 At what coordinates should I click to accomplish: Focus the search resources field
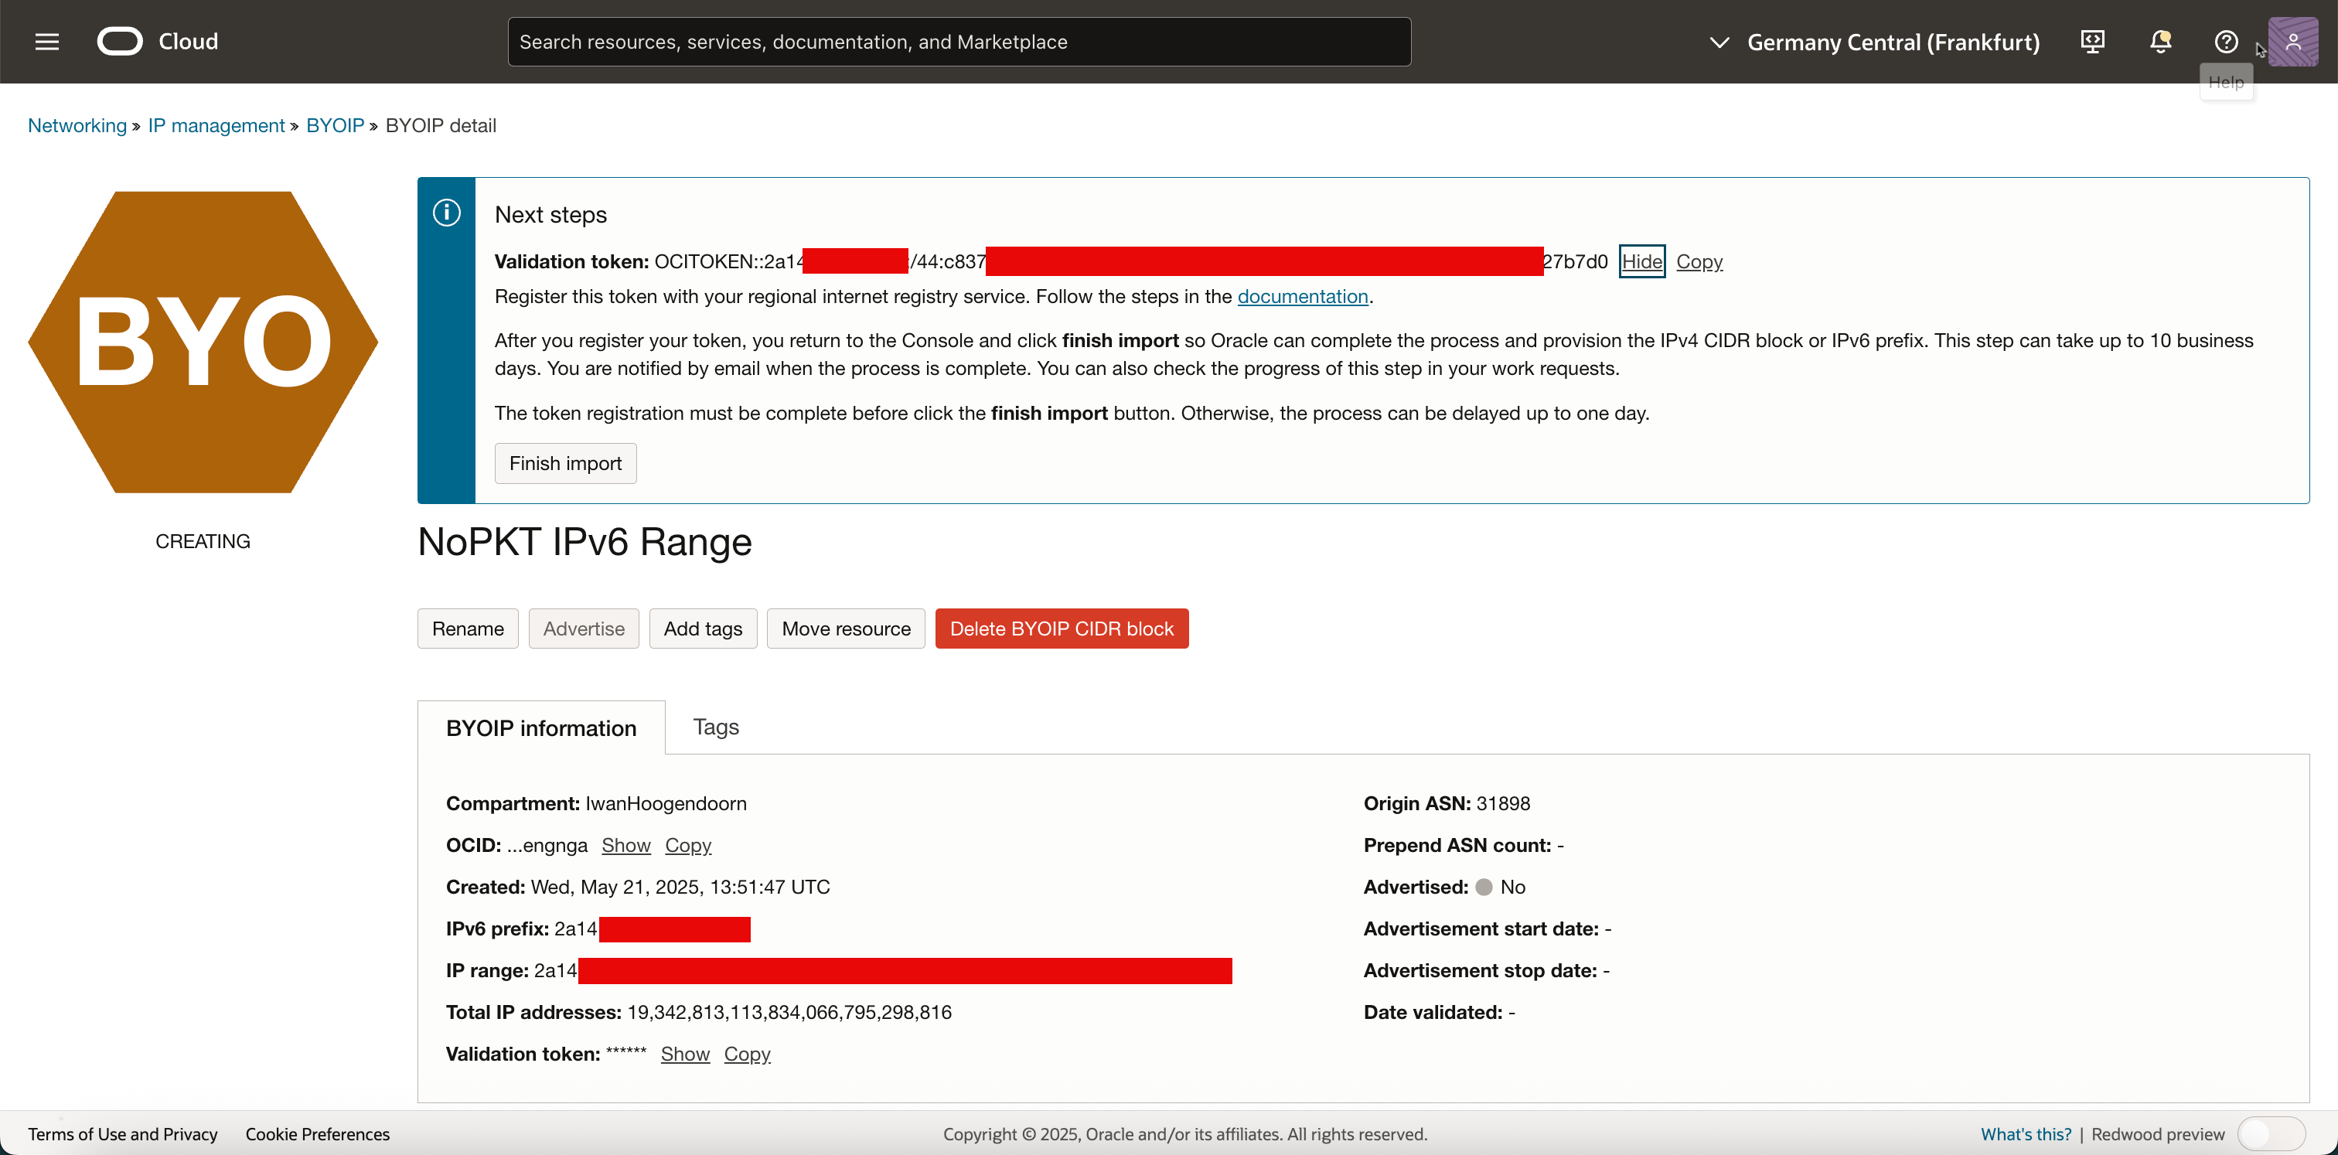click(x=959, y=42)
